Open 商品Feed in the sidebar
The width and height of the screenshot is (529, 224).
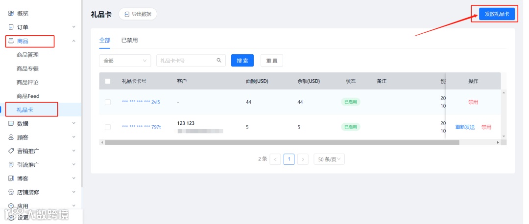coord(28,96)
